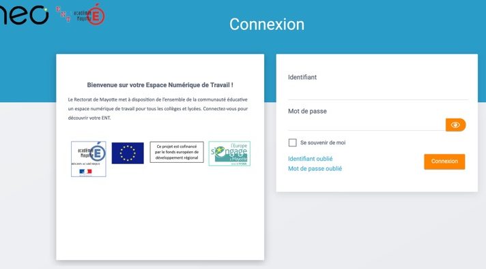Click the Rectorat de Mayotte welcome paragraph
Viewport: 486px width, 269px height.
[158, 108]
